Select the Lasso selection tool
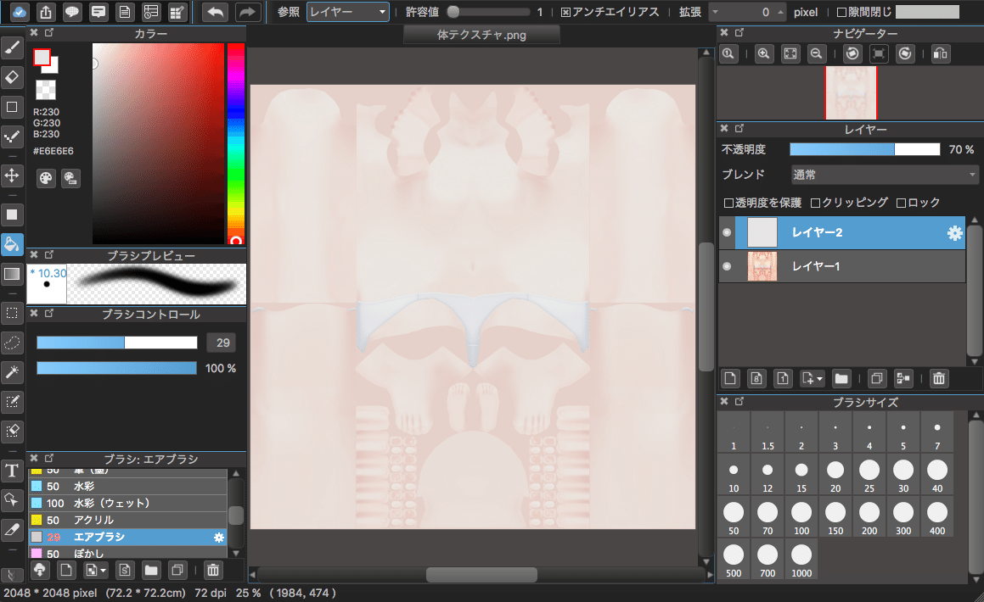Viewport: 984px width, 602px height. pyautogui.click(x=12, y=343)
